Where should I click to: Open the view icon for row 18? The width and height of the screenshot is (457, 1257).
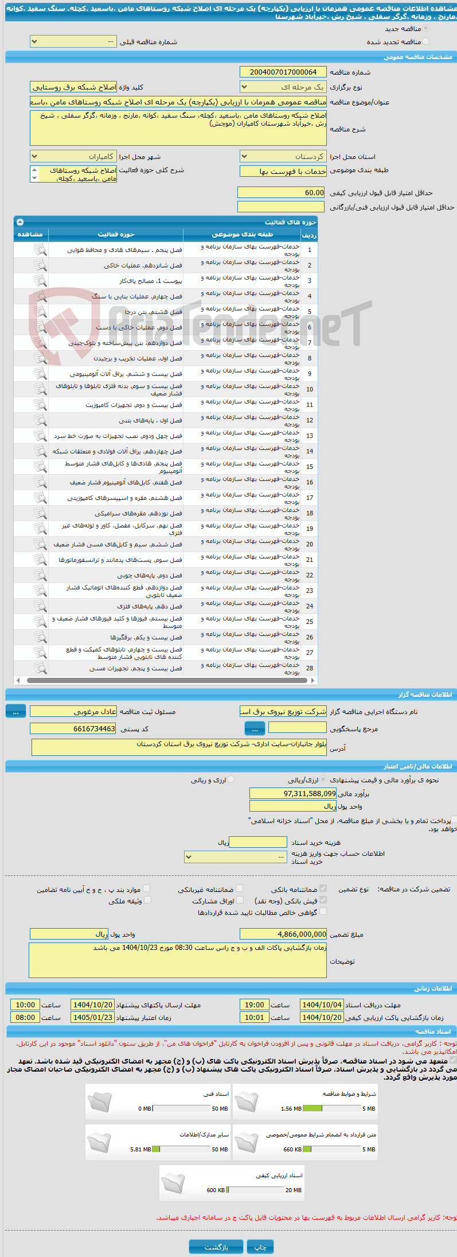tap(40, 513)
